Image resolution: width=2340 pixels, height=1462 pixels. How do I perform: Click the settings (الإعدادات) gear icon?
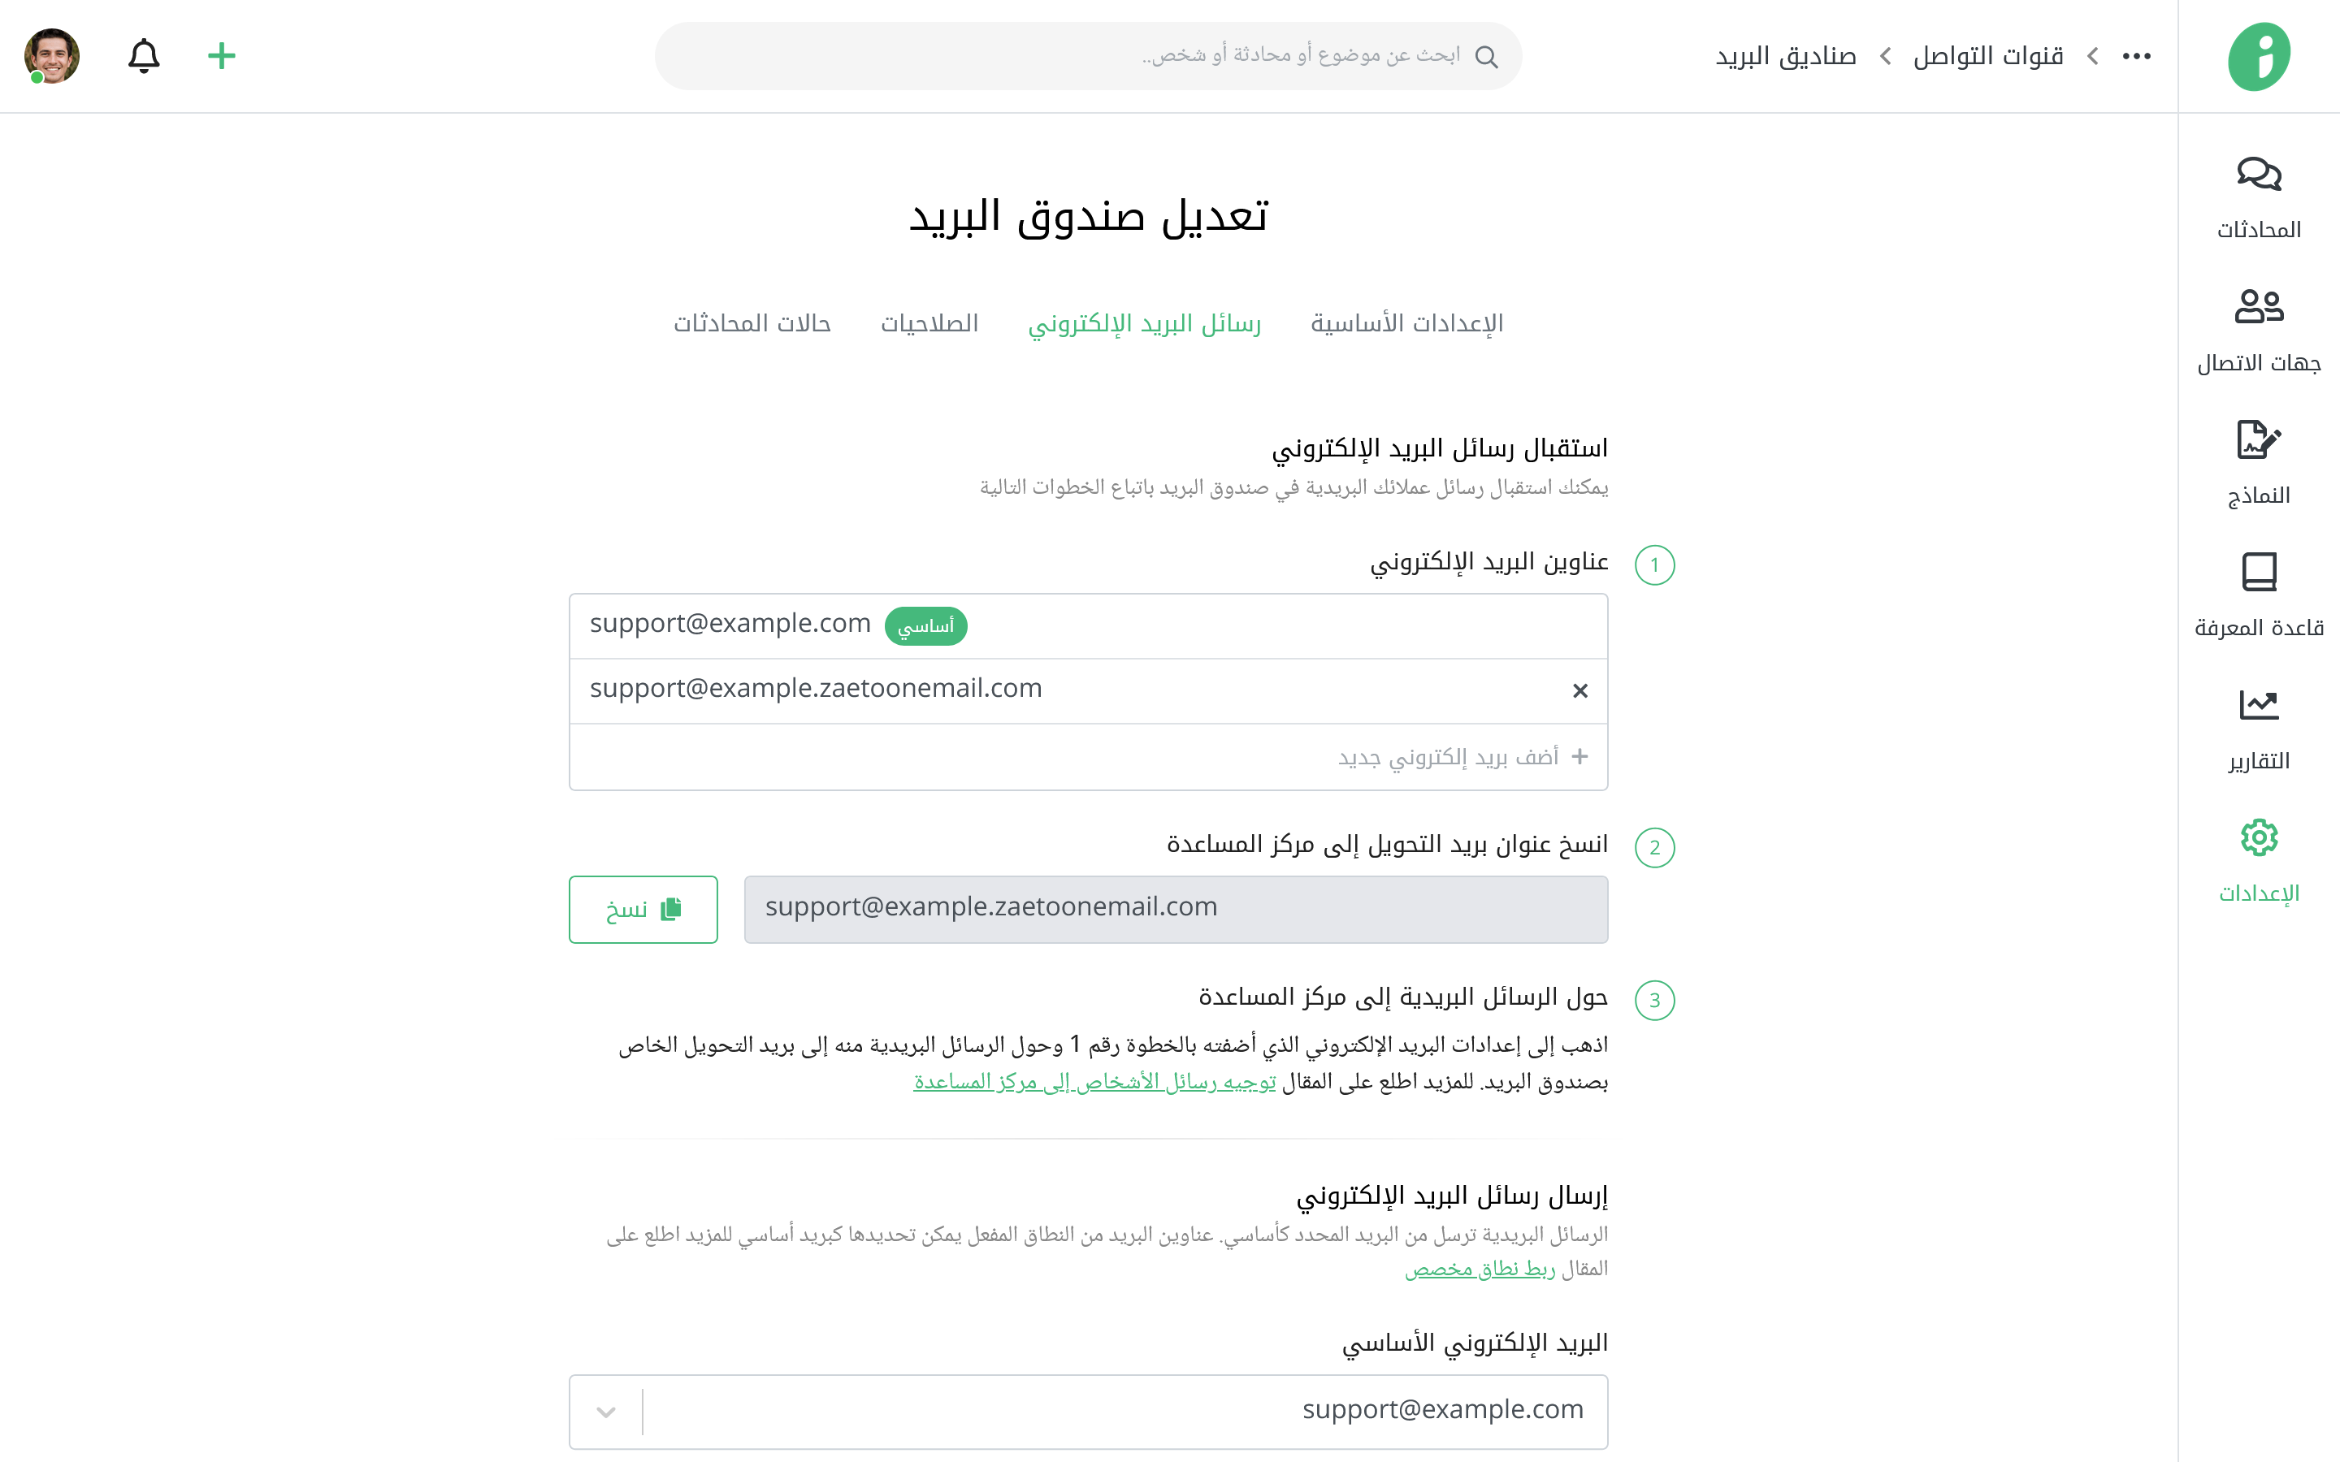pos(2258,838)
